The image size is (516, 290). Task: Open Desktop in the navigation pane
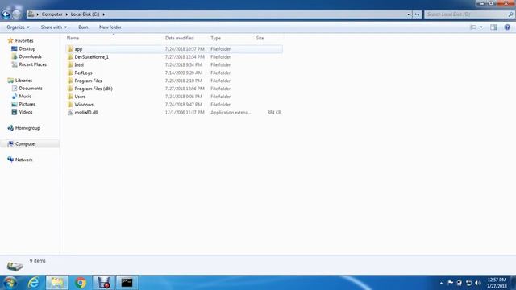tap(27, 48)
